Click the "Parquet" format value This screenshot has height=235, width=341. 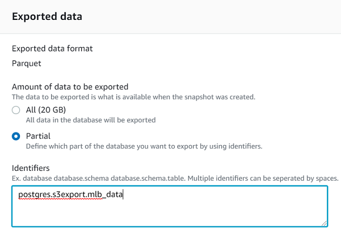click(27, 63)
